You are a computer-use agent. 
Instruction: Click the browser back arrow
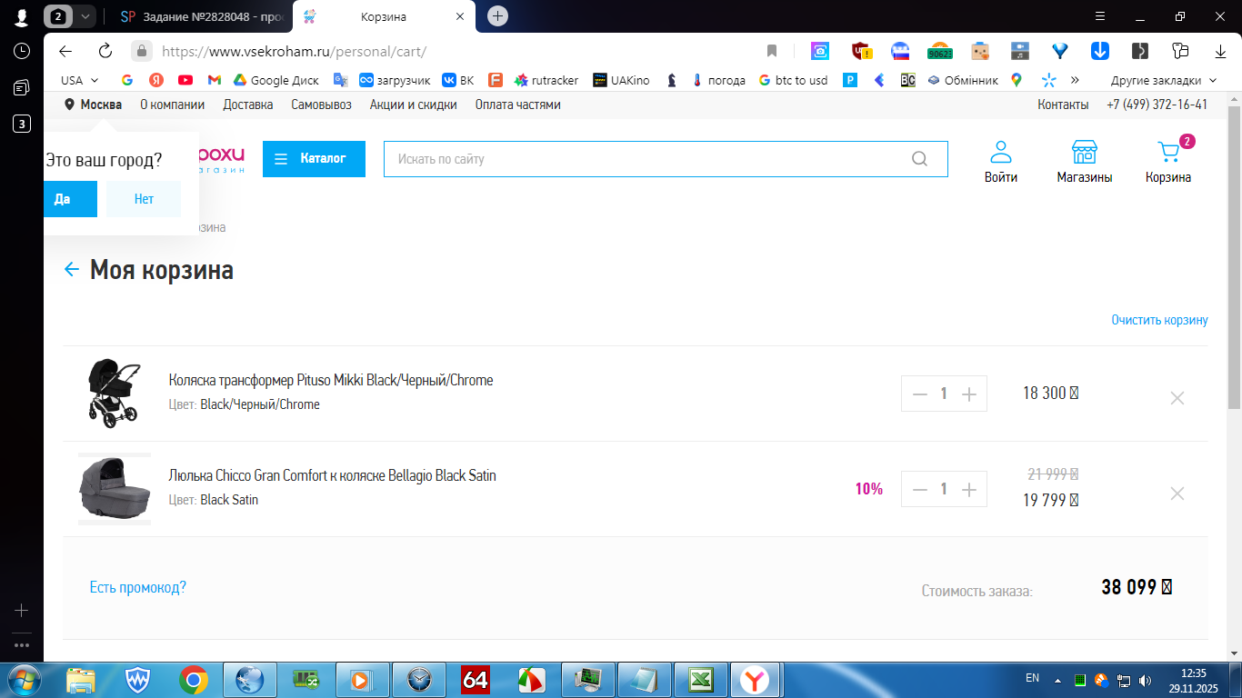[x=65, y=51]
